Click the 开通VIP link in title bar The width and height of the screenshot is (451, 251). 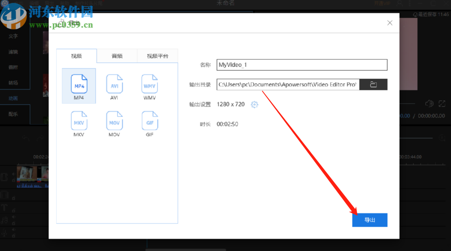click(x=382, y=3)
